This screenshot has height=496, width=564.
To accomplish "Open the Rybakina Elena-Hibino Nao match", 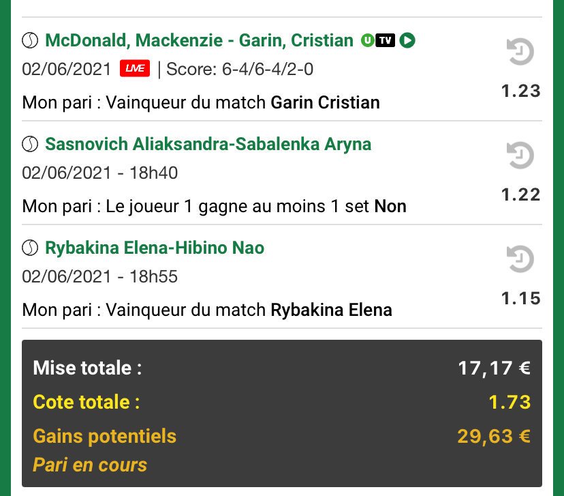I will click(155, 248).
